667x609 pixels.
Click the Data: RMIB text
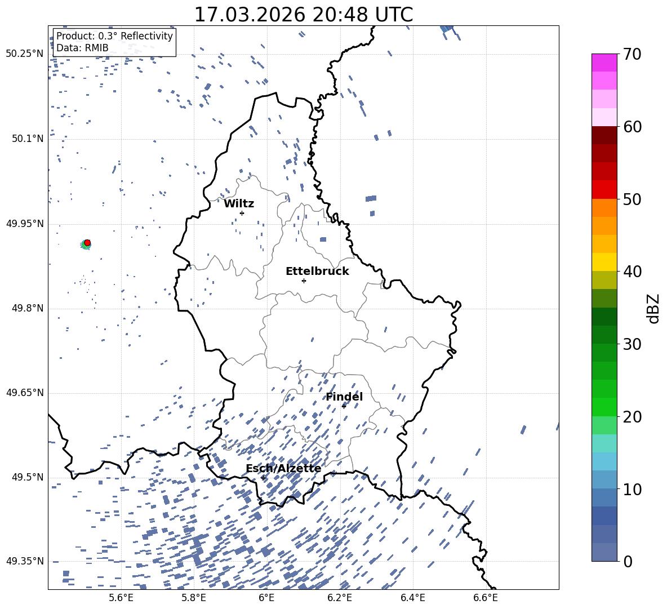point(82,48)
